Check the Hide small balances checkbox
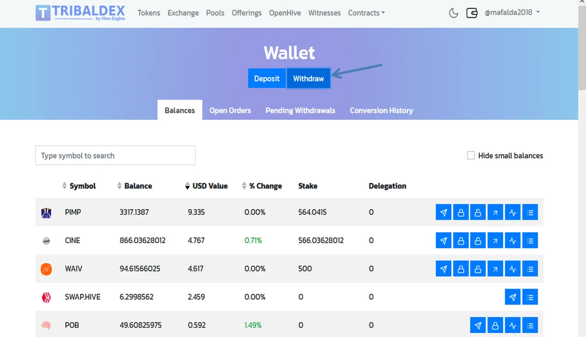 pos(471,155)
